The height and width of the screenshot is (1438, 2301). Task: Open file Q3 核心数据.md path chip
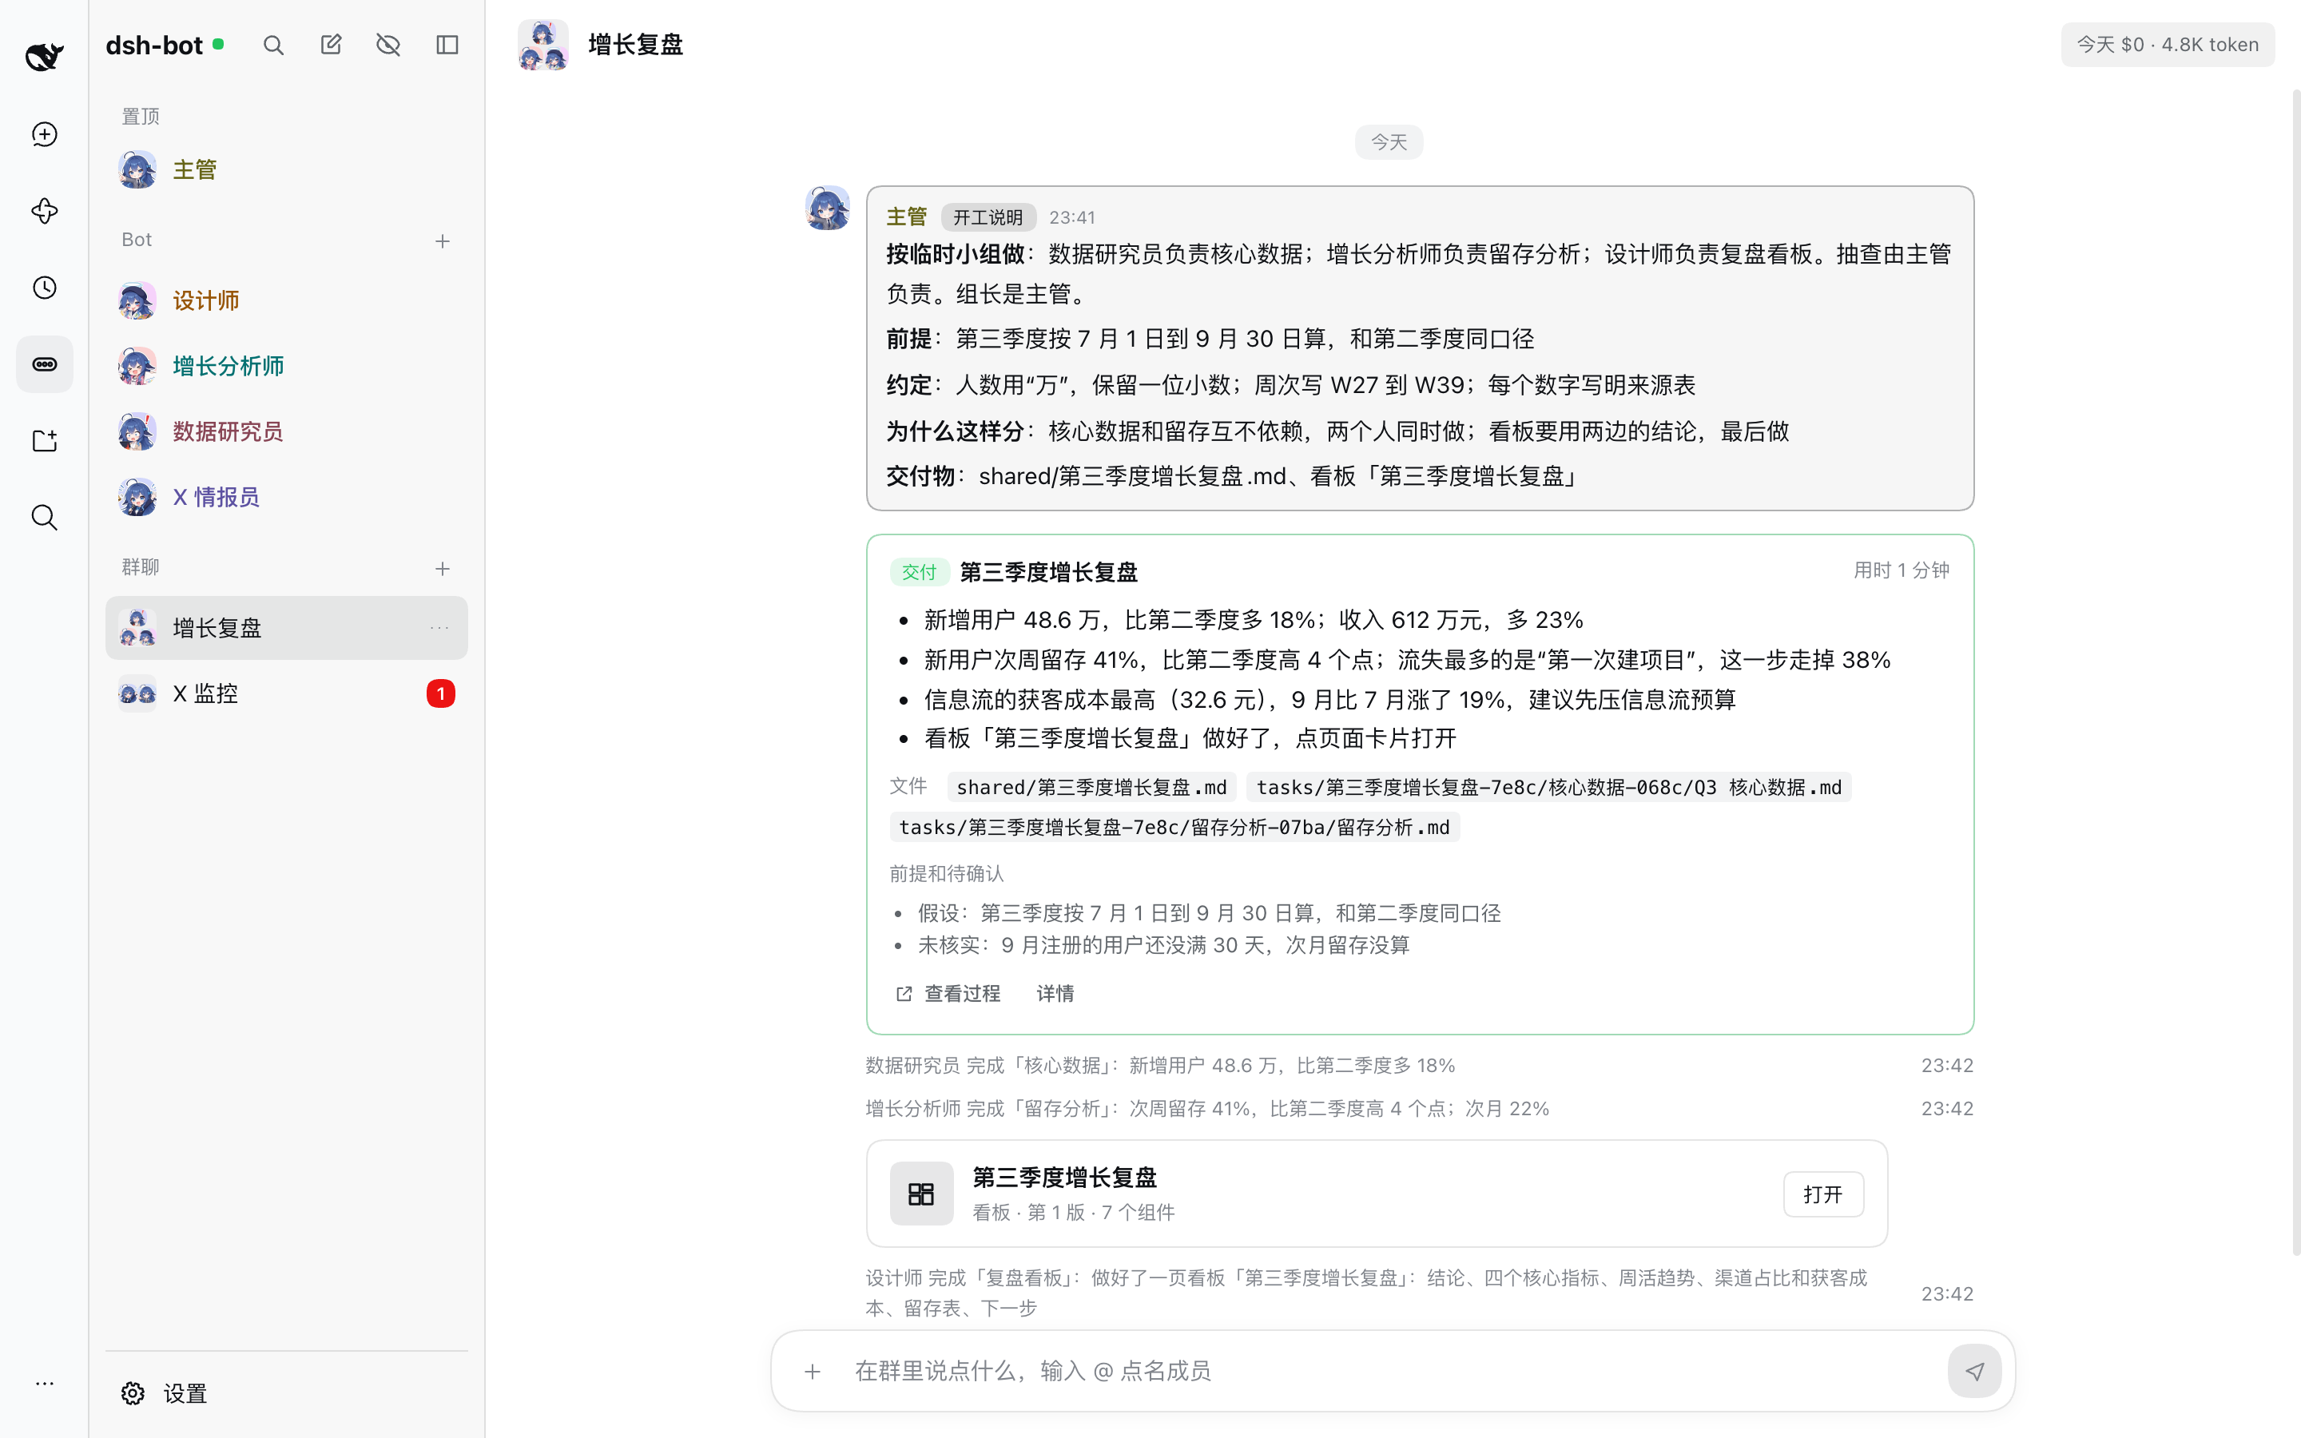point(1548,788)
